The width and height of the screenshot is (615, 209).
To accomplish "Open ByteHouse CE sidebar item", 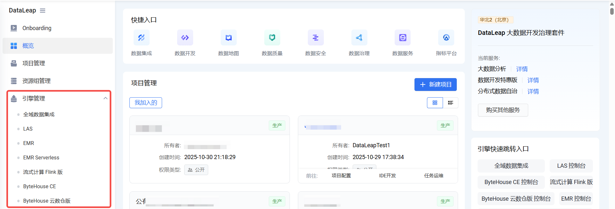I will 39,186.
